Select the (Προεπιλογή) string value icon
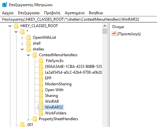157x127 pixels. click(114, 34)
